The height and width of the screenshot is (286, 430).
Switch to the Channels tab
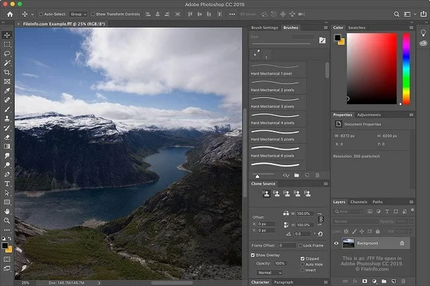tap(358, 202)
